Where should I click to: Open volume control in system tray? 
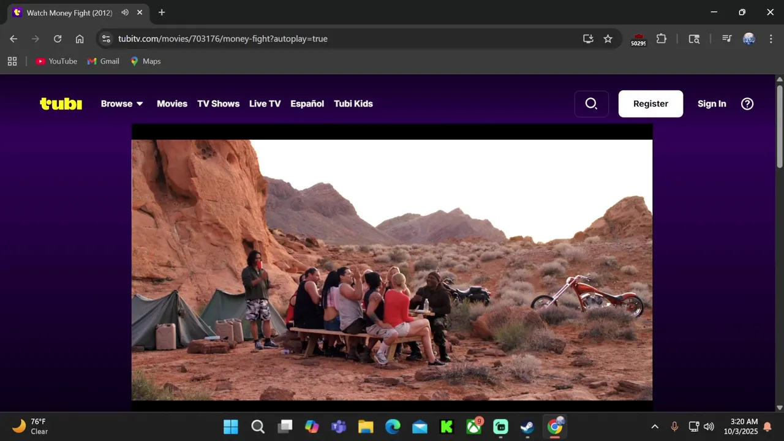pyautogui.click(x=709, y=427)
